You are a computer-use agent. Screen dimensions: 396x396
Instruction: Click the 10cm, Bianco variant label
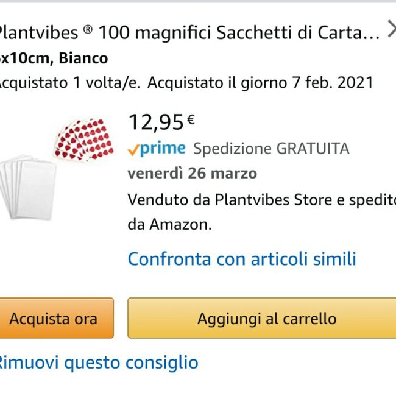[55, 58]
